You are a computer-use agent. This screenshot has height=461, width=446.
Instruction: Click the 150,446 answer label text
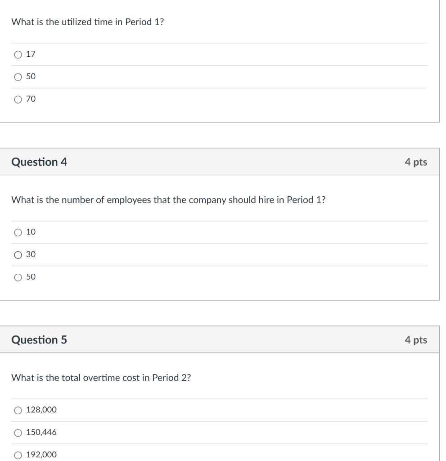click(x=41, y=432)
